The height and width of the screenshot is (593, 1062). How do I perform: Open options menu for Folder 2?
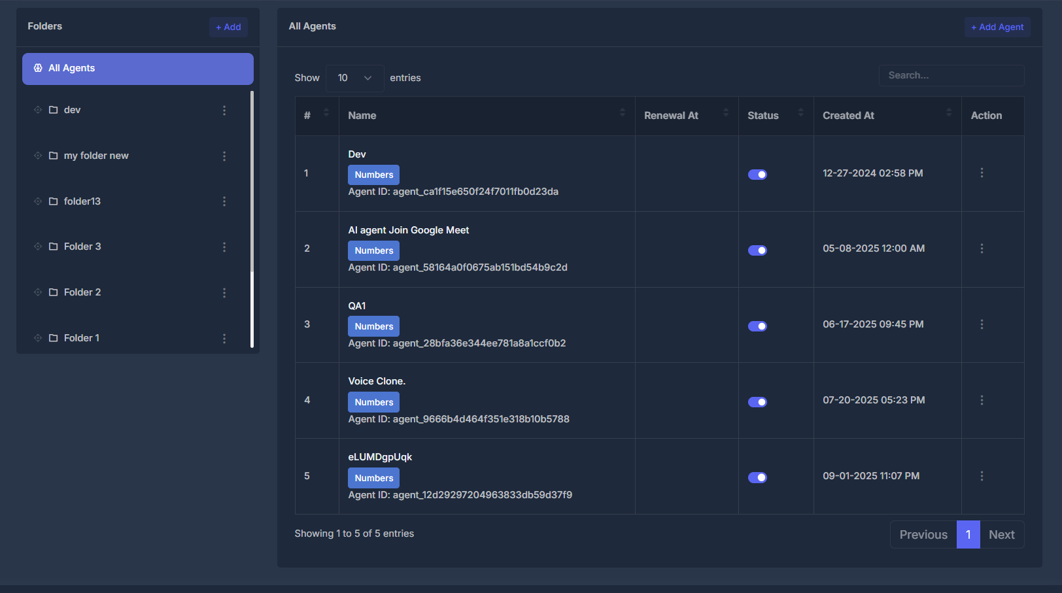(x=224, y=293)
